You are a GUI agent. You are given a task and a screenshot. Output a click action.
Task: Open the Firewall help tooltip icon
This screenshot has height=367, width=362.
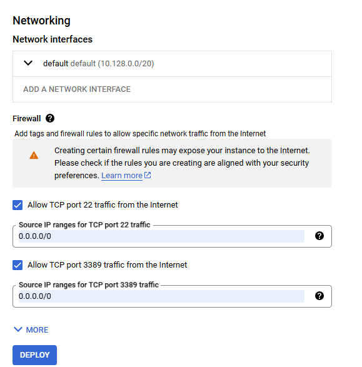coord(50,118)
